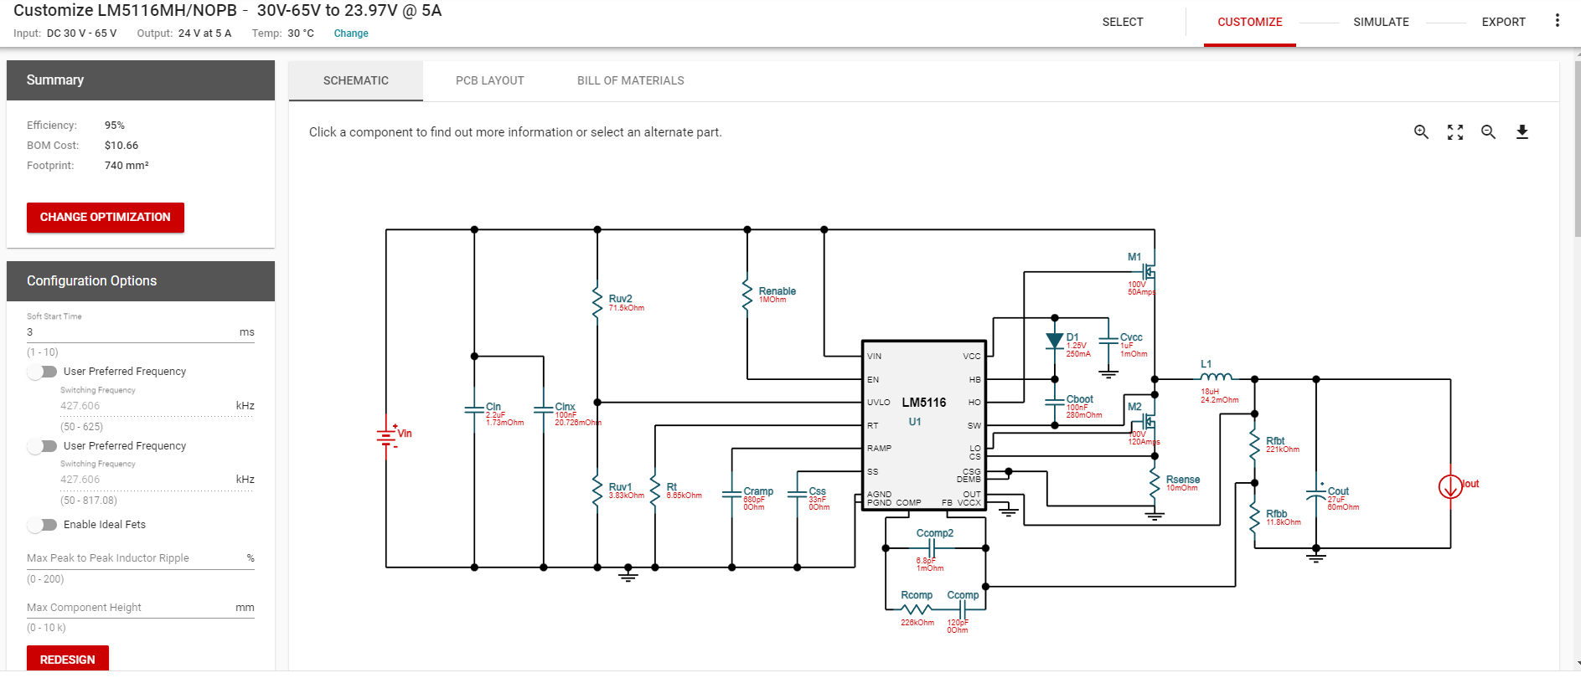Click the D1 diode symbol

click(x=1055, y=341)
